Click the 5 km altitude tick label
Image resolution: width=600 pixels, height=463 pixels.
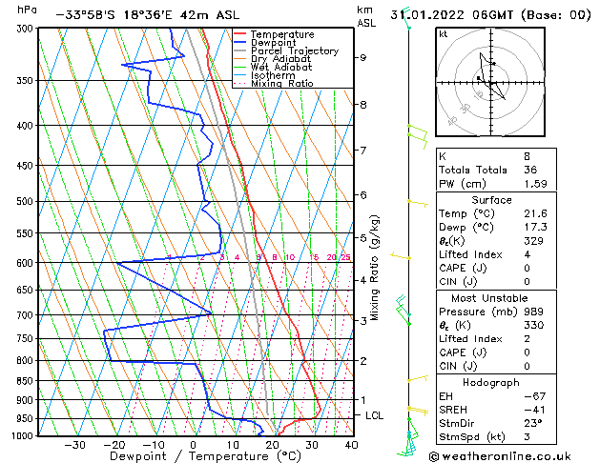pos(362,237)
